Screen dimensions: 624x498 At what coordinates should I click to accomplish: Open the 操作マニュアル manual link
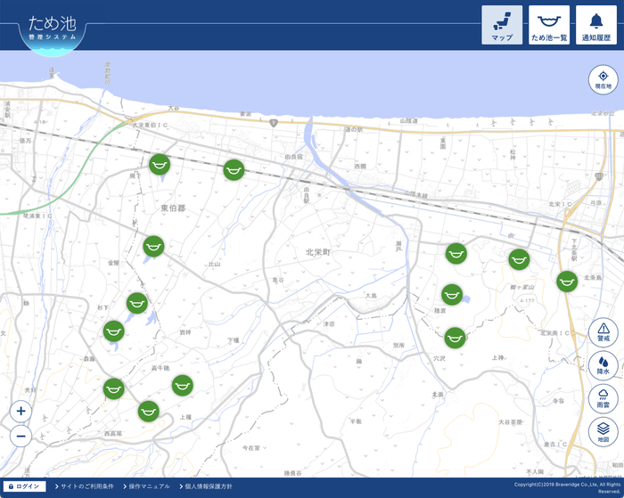point(148,486)
